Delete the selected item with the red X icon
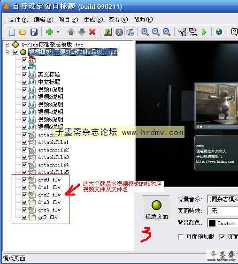The image size is (238, 264). [92, 32]
